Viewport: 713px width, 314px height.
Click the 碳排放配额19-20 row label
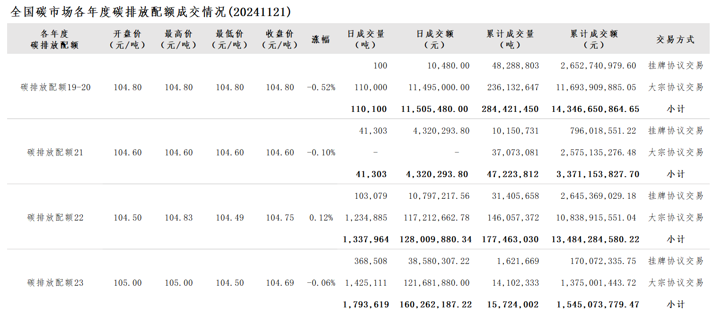pyautogui.click(x=56, y=87)
